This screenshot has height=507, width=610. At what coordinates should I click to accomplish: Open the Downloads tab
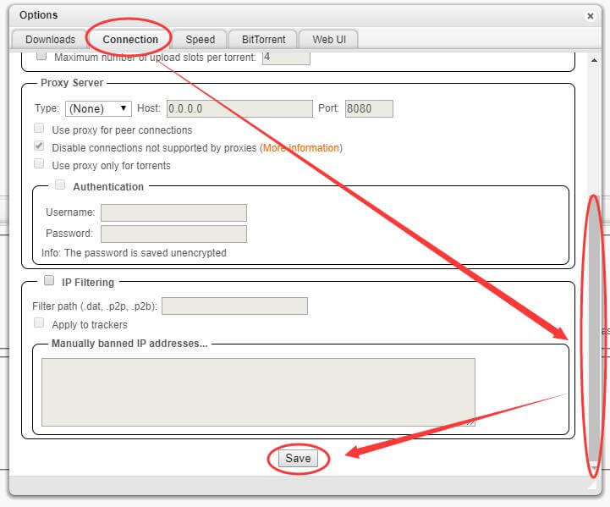50,39
